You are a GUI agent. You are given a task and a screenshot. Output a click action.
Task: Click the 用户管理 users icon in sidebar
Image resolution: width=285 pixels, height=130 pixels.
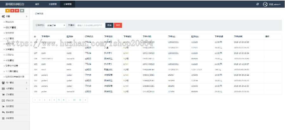[x=3, y=83]
